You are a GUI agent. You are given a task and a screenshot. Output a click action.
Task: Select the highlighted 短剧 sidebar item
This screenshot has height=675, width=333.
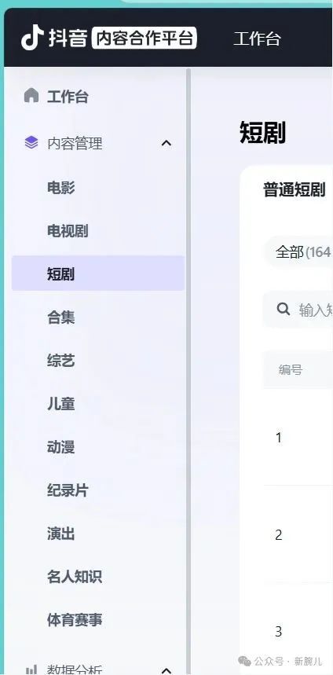point(98,273)
